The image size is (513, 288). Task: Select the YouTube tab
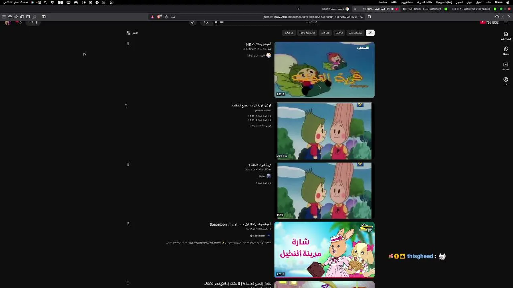coord(376,9)
